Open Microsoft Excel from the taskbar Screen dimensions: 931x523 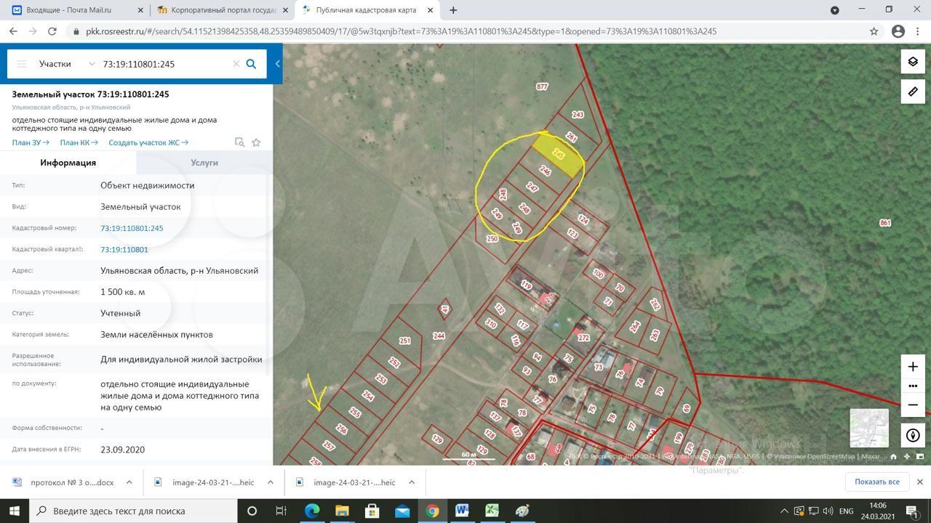tap(492, 511)
